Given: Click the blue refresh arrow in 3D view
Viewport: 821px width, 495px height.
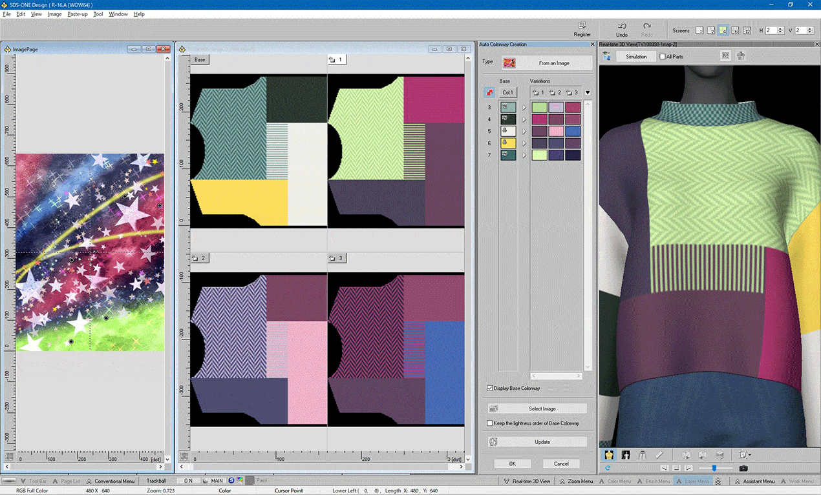Looking at the screenshot, I should click(x=608, y=468).
